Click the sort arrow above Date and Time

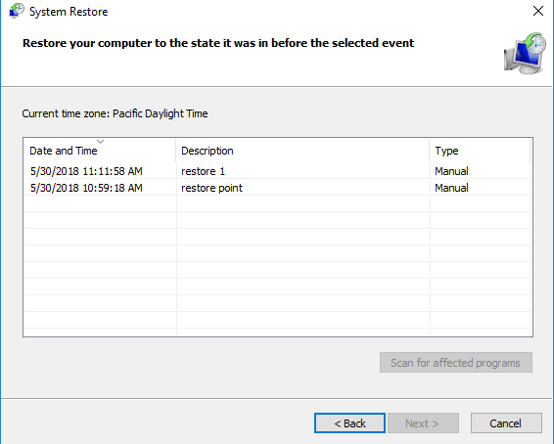[x=101, y=142]
